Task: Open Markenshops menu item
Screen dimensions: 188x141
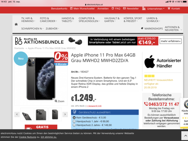Action: (152, 28)
